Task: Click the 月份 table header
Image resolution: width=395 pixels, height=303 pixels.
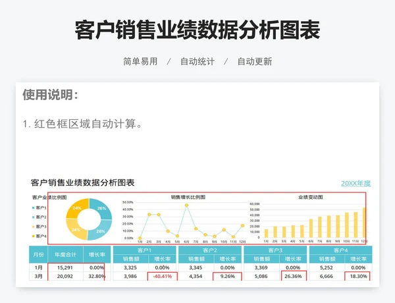Action: click(x=38, y=255)
